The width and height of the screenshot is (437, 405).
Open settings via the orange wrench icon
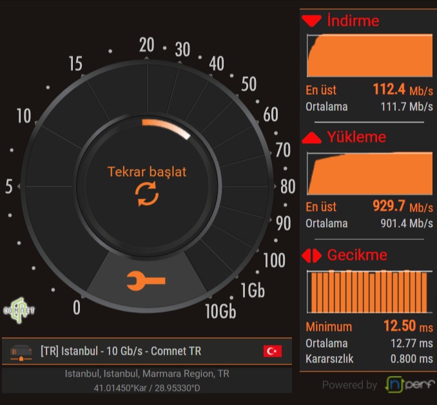click(x=146, y=281)
